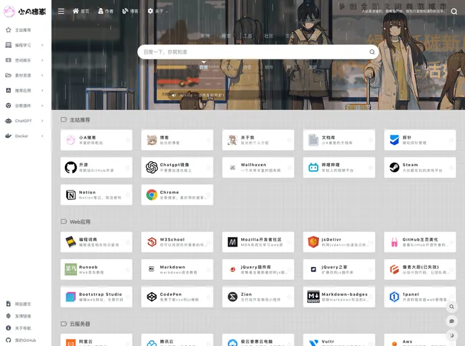Expand the 关于 dropdown in top nav

coord(157,11)
